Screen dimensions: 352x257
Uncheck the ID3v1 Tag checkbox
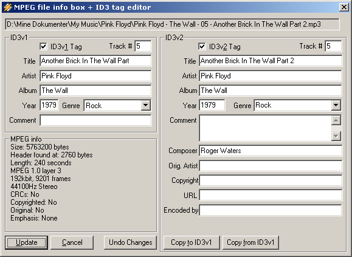point(43,46)
